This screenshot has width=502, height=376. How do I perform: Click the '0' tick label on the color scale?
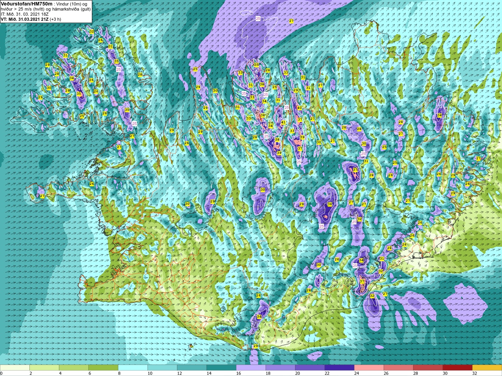point(2,373)
